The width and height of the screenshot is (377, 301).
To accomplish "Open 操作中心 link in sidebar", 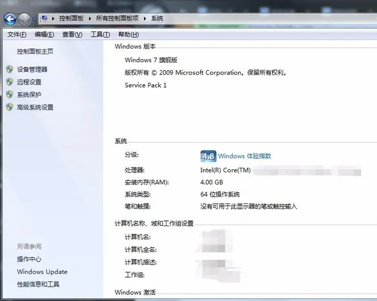I will [x=29, y=259].
